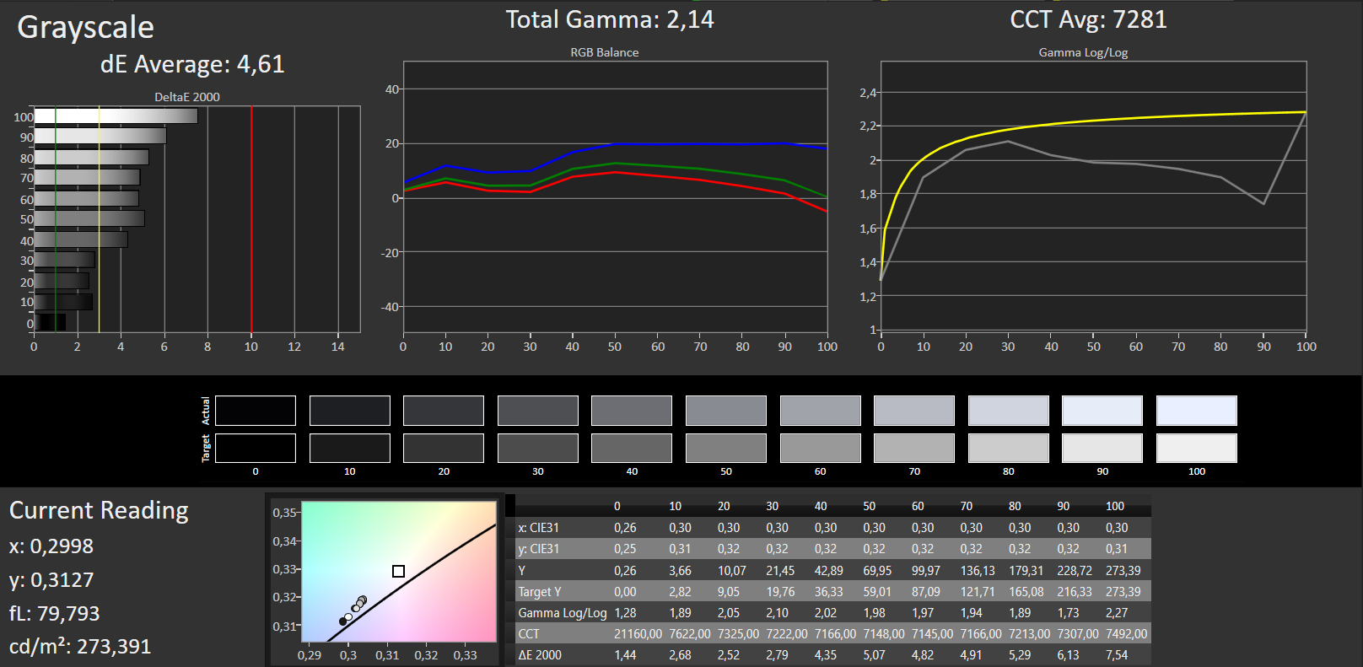Click CCT value 7622,00
The height and width of the screenshot is (667, 1363).
pyautogui.click(x=690, y=634)
